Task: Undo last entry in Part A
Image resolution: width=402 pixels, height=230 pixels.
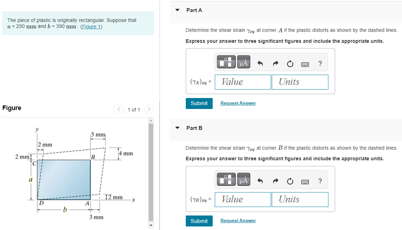Action: [x=260, y=63]
